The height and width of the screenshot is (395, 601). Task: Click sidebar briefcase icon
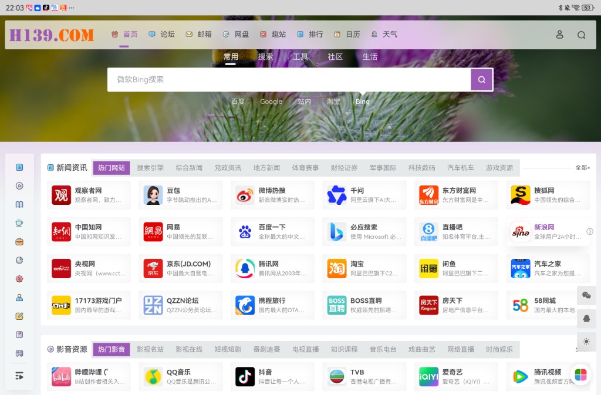click(x=19, y=241)
